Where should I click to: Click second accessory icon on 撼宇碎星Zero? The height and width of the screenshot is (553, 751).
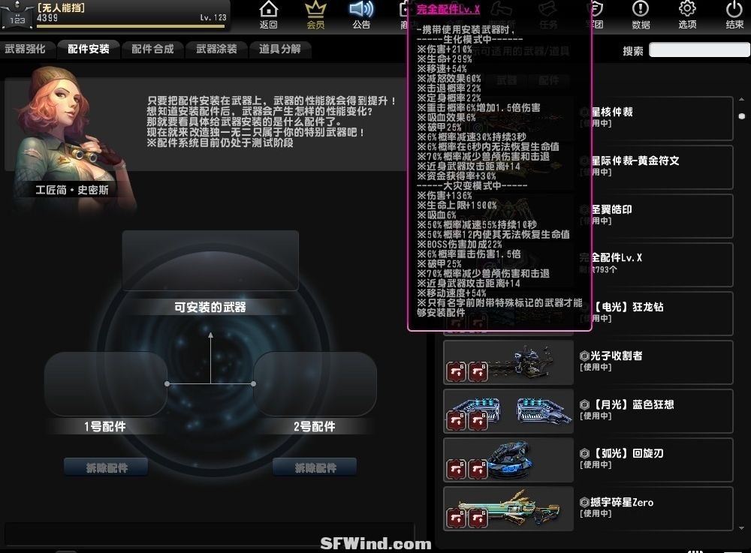tap(478, 518)
